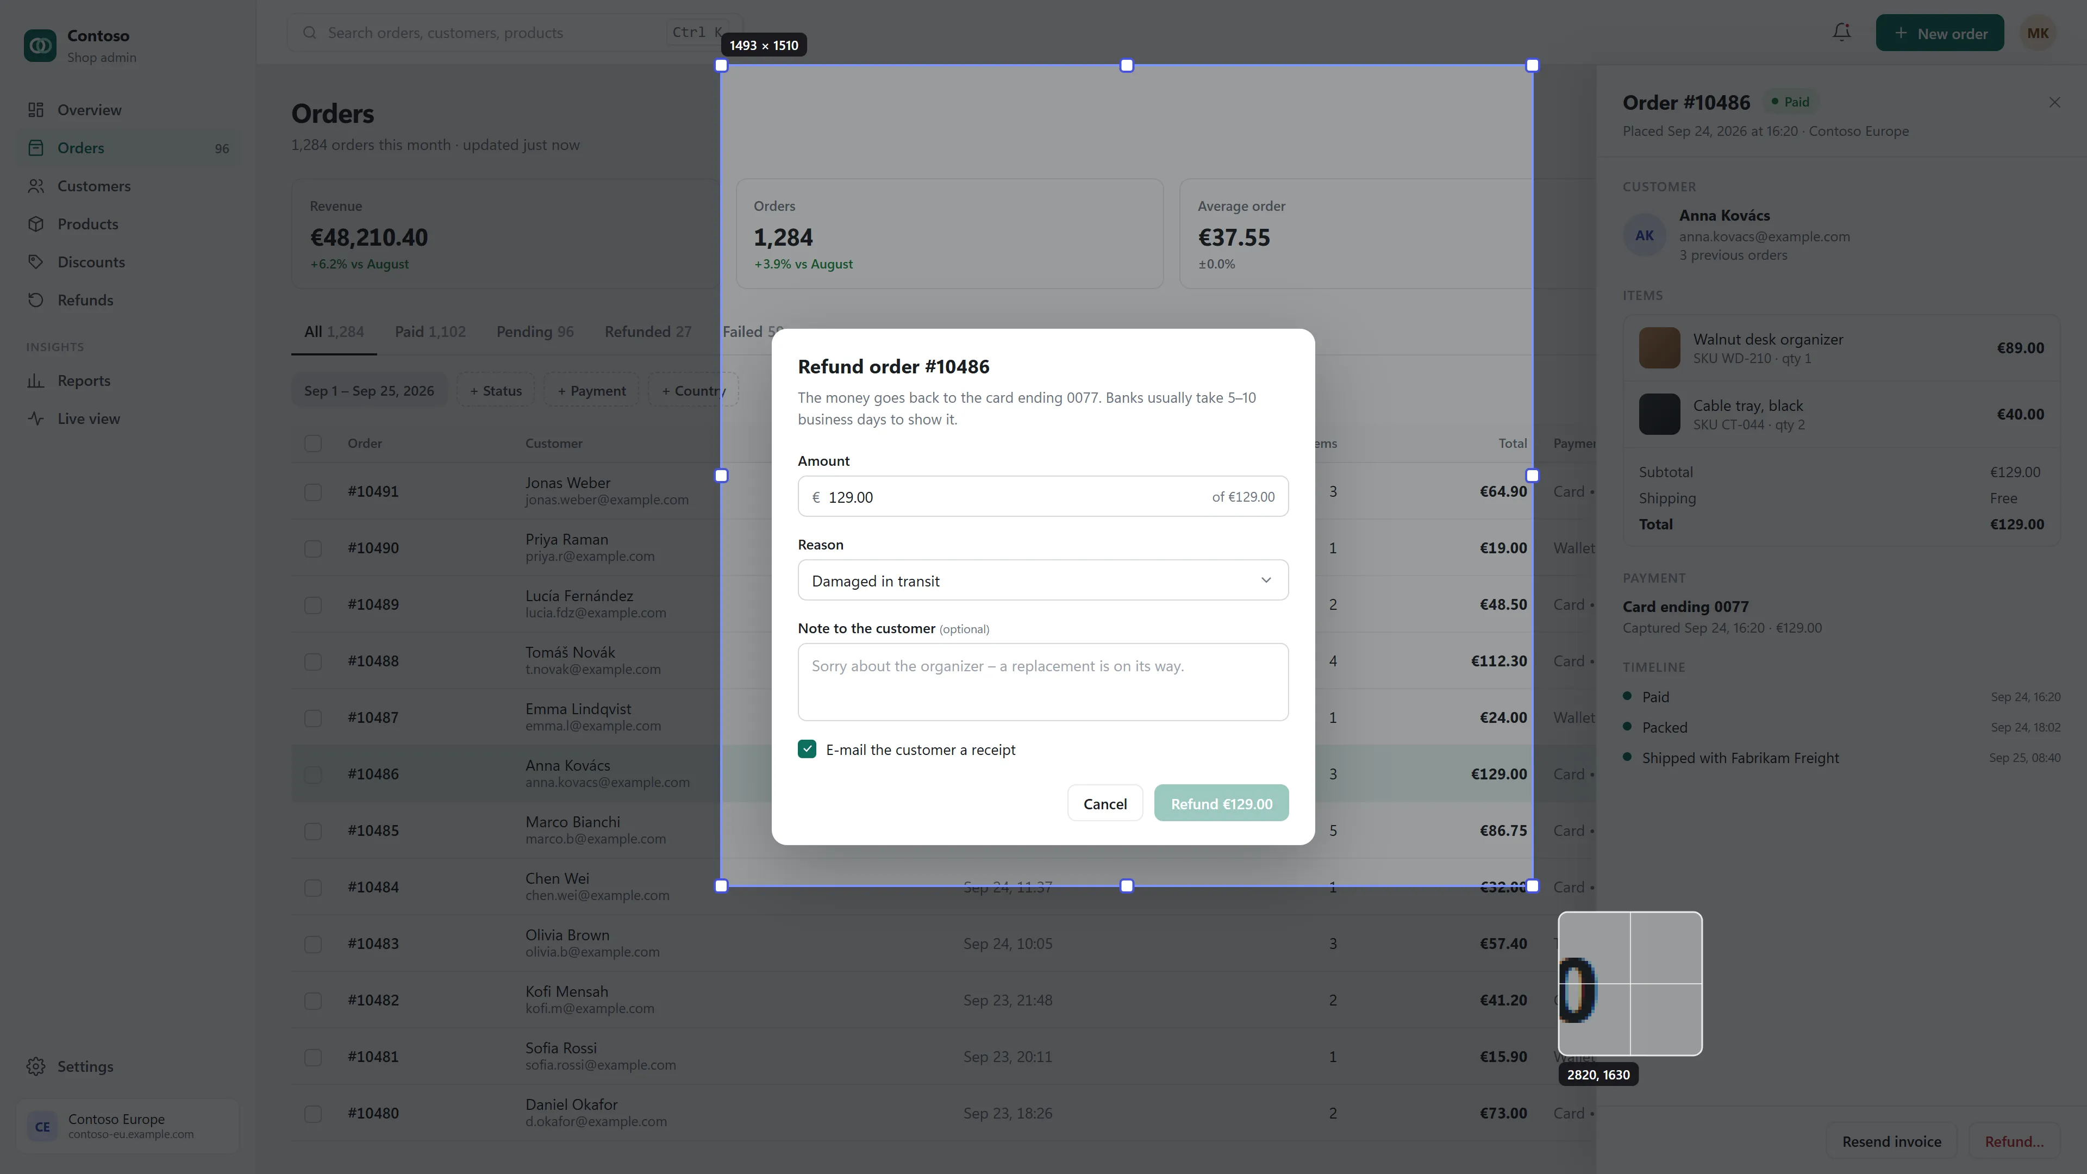Select checkbox for order #10484
The image size is (2087, 1174).
pos(313,888)
